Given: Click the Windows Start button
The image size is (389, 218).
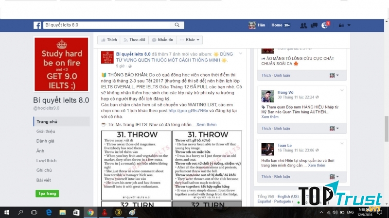Looking at the screenshot, I should (x=7, y=212).
